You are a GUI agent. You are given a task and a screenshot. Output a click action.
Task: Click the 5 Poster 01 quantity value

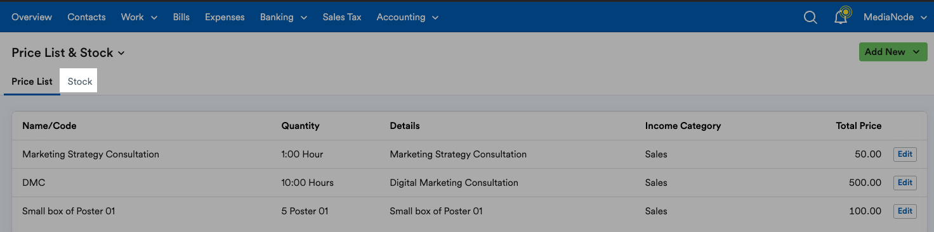click(305, 211)
